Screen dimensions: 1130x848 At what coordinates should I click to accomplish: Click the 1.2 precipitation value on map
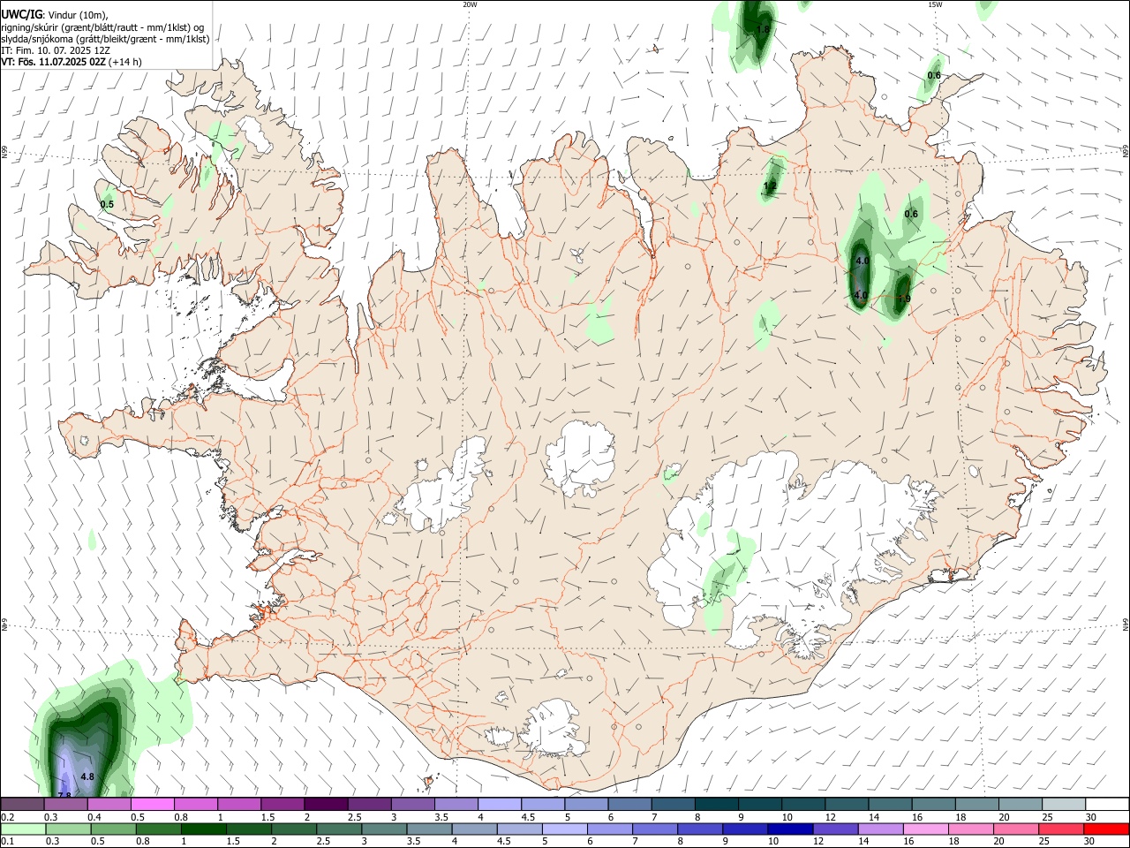[770, 186]
